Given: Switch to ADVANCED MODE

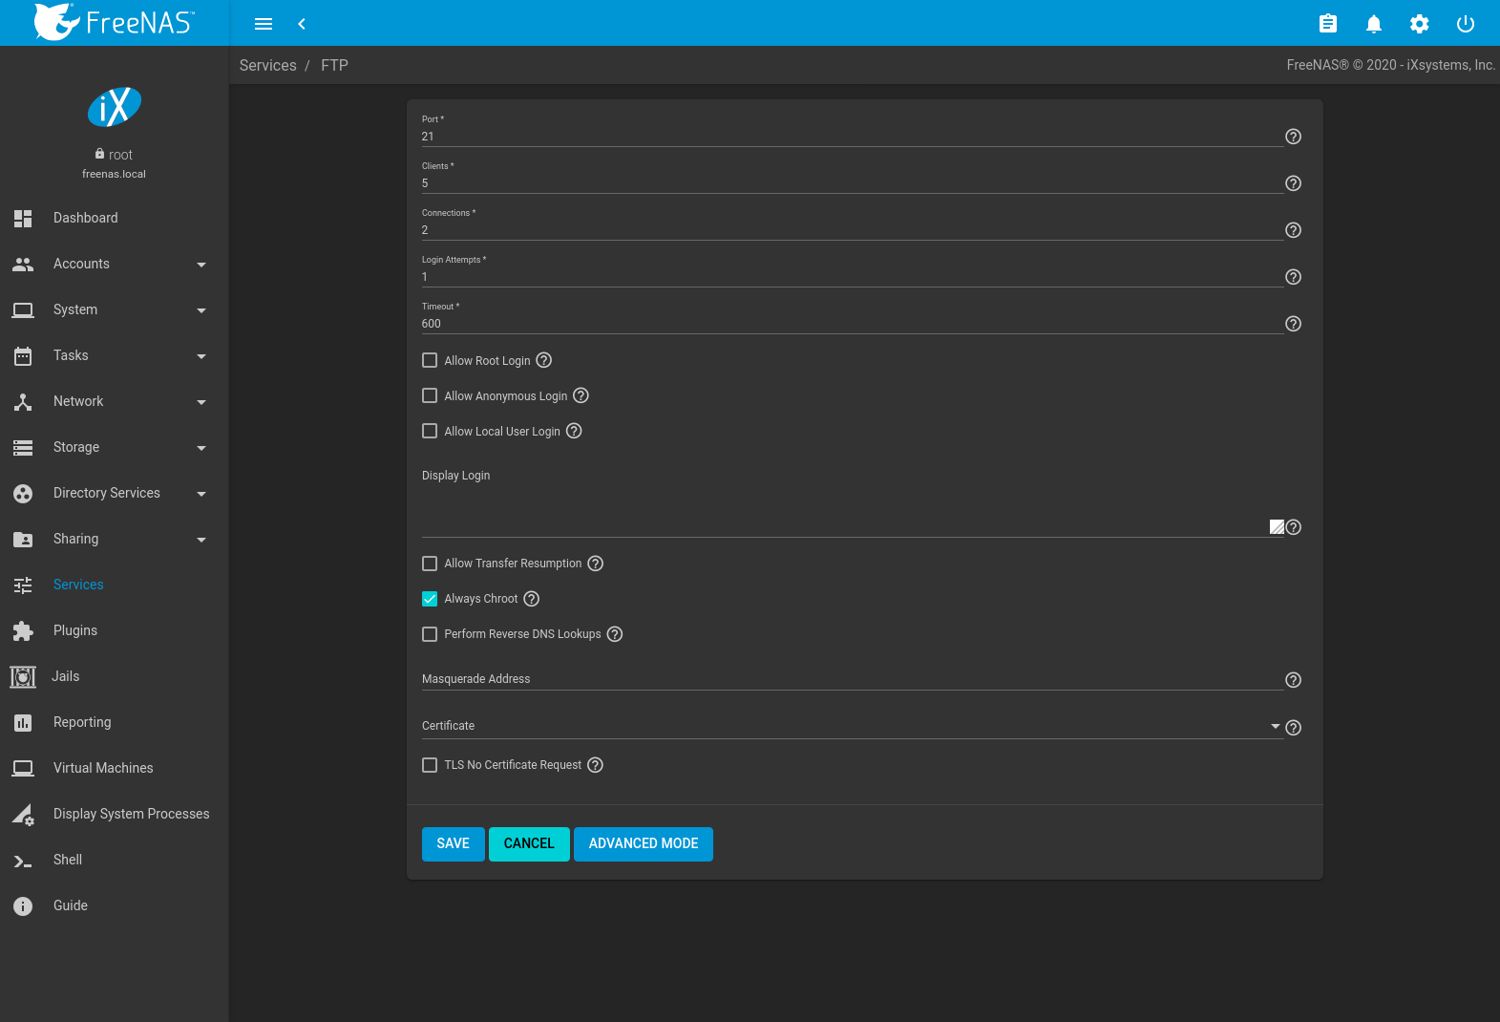Looking at the screenshot, I should [x=643, y=843].
